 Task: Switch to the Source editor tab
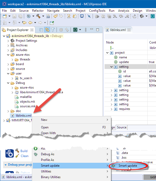point(121,127)
